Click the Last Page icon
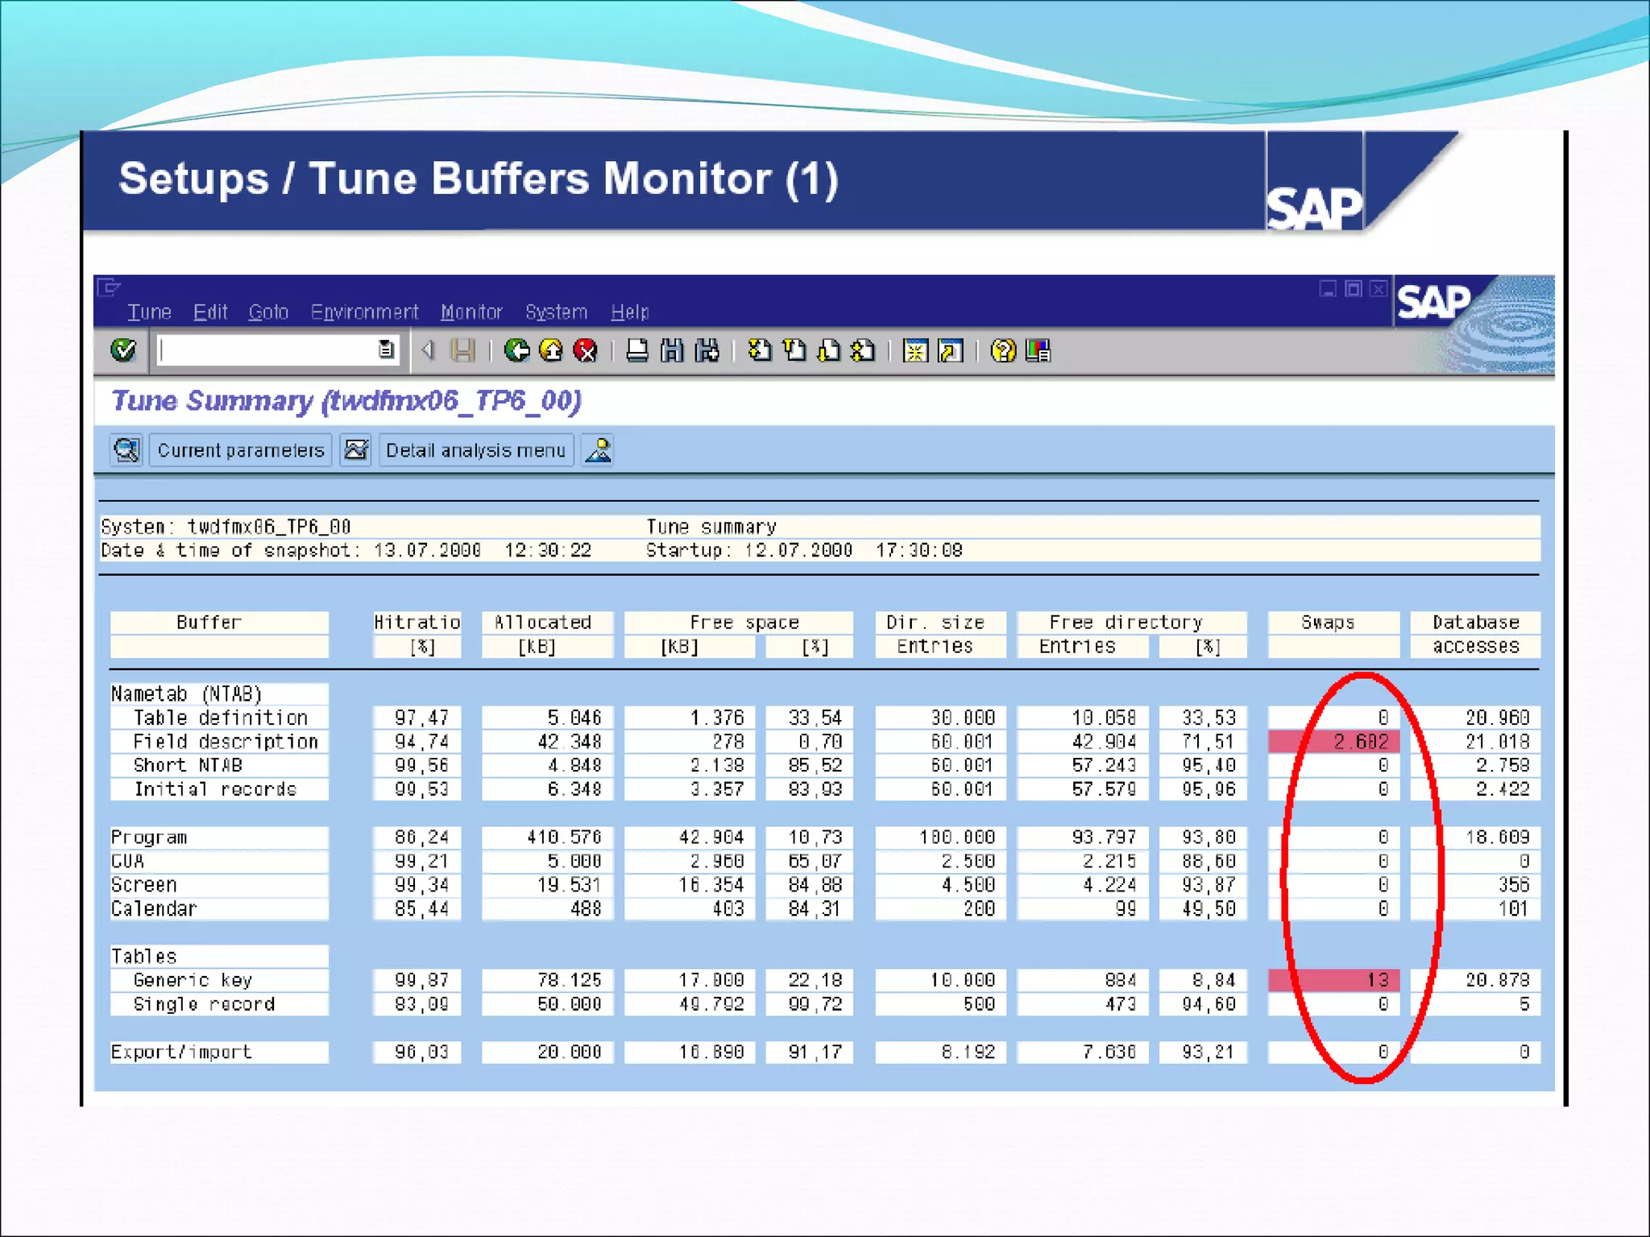1650x1237 pixels. (863, 350)
